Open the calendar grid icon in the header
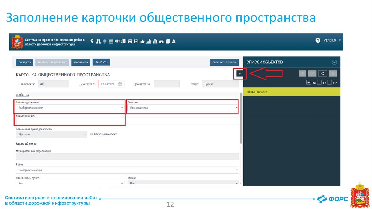372x209 pixels. [x=111, y=42]
